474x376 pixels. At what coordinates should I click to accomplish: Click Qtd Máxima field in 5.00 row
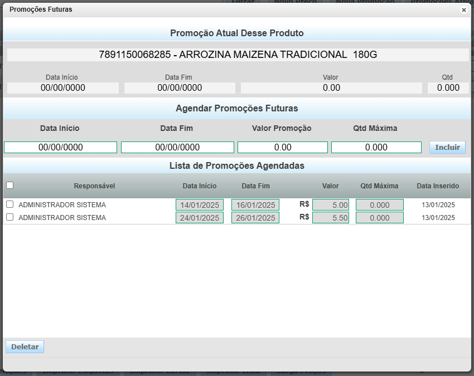point(379,205)
